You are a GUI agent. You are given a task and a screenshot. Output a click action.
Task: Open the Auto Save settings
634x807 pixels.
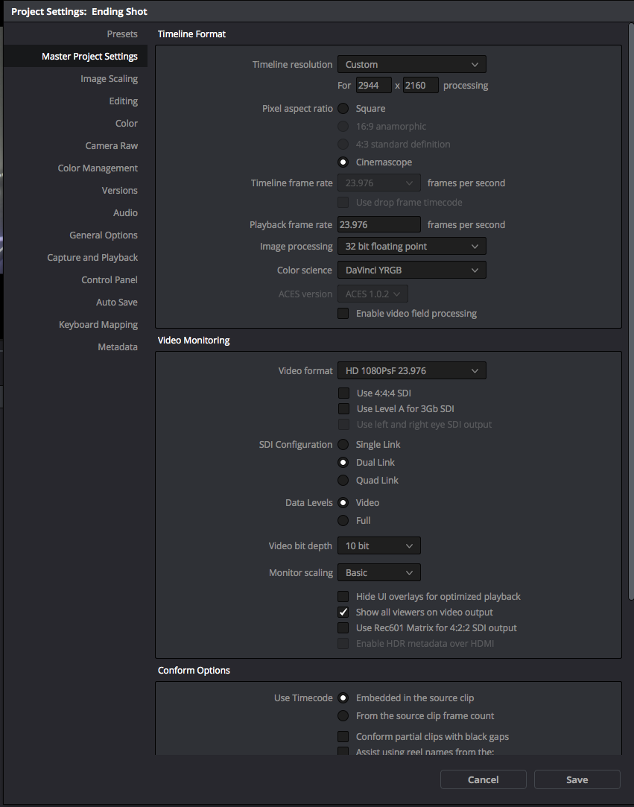(x=117, y=302)
